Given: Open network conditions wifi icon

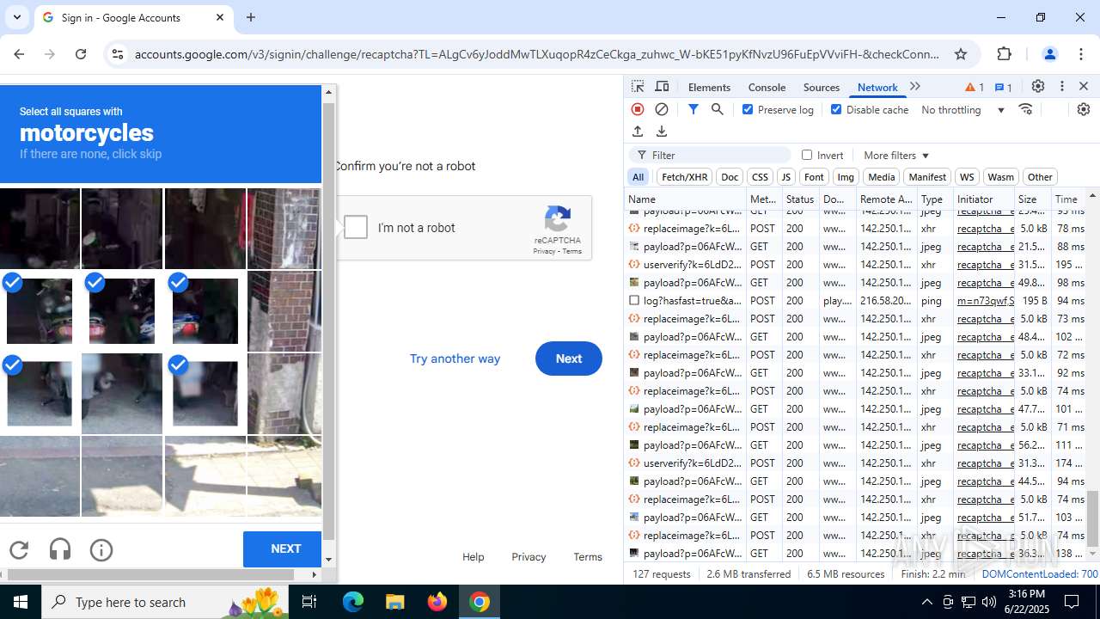Looking at the screenshot, I should point(1025,109).
